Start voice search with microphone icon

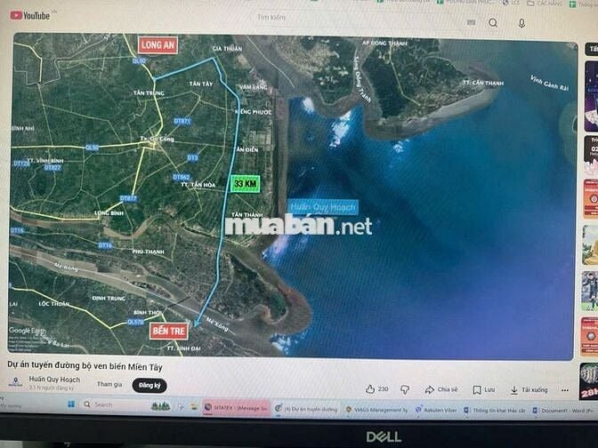[x=521, y=23]
